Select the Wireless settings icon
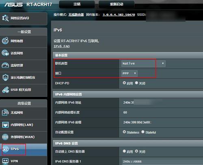Screen dimensions: 203x165 point(5,113)
